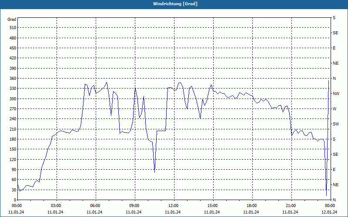Click the 12.01.24 date label
The image size is (348, 217).
(x=329, y=212)
